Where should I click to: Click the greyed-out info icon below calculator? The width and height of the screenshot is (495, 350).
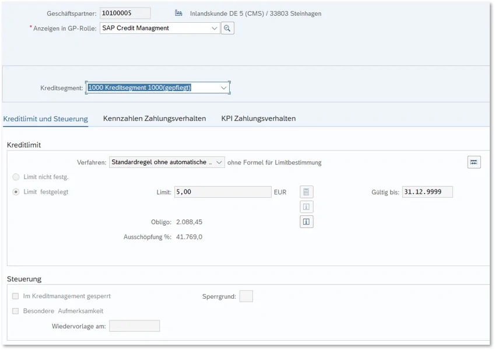click(x=307, y=206)
